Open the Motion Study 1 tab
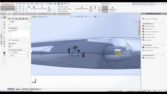Image resolution: width=167 pixels, height=94 pixels. pyautogui.click(x=35, y=89)
